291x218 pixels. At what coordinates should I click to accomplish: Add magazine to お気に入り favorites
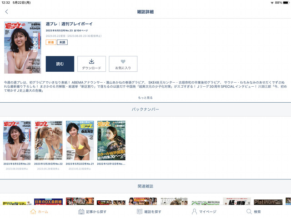coord(123,64)
